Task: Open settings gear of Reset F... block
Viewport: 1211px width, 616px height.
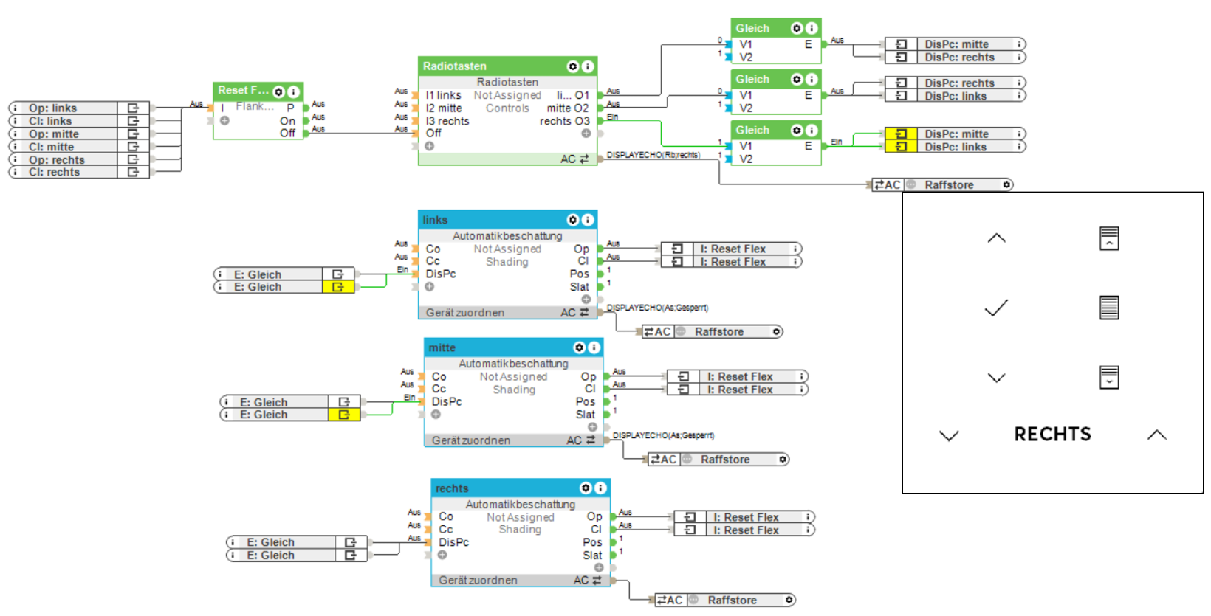Action: coord(278,92)
